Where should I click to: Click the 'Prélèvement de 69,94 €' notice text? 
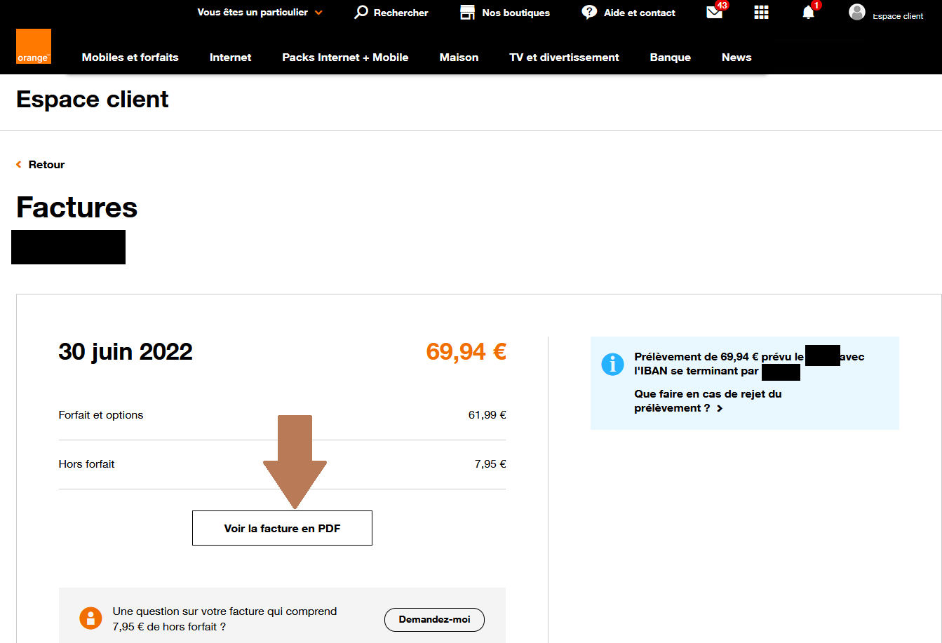749,364
